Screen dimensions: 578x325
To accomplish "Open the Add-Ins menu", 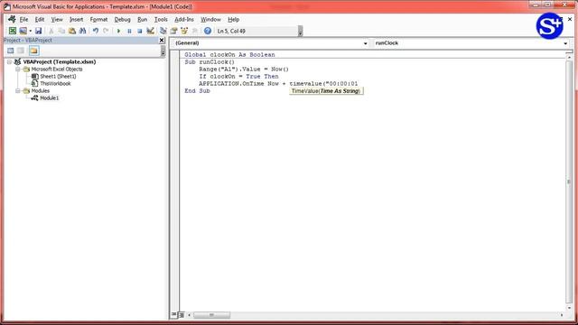I will 184,19.
